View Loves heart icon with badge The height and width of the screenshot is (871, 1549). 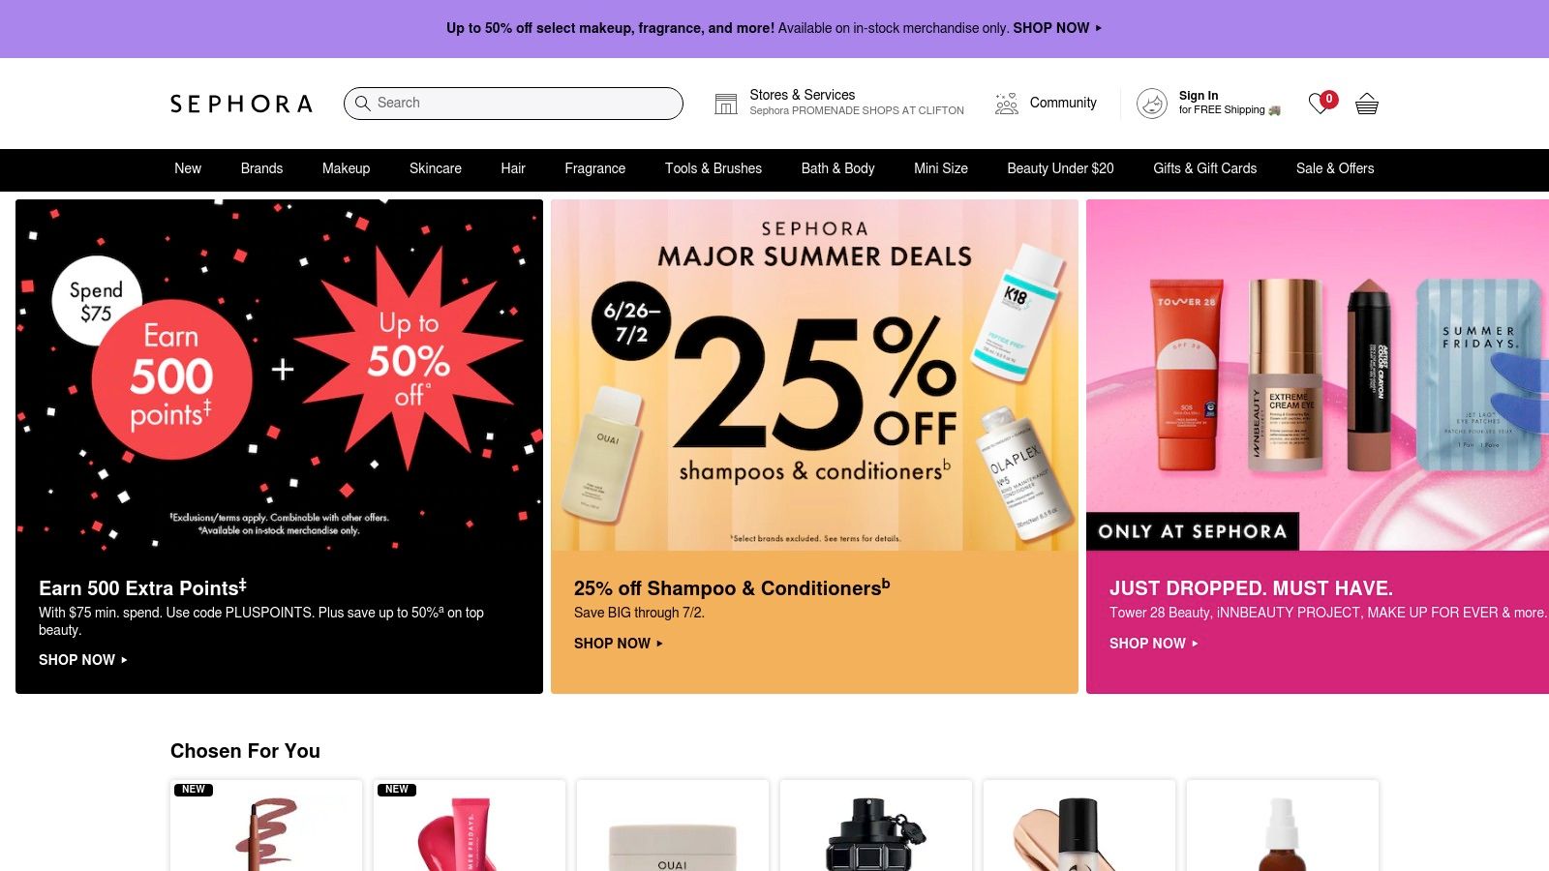click(1321, 103)
